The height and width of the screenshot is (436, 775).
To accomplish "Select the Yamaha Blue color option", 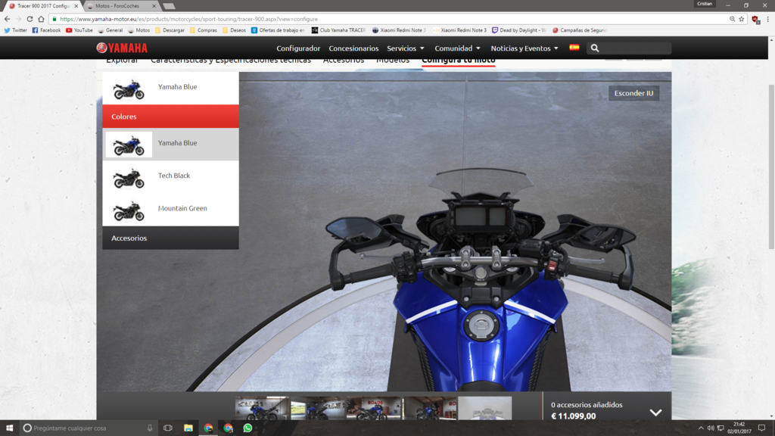I will 170,144.
